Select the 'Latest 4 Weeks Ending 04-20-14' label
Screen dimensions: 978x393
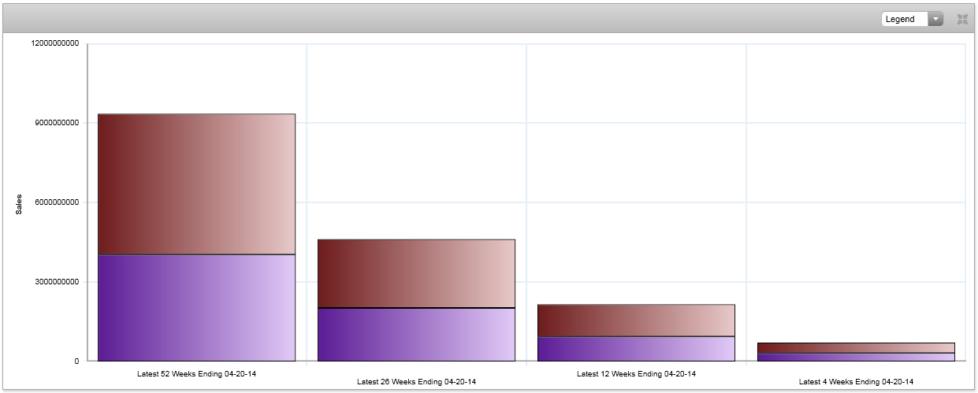856,381
